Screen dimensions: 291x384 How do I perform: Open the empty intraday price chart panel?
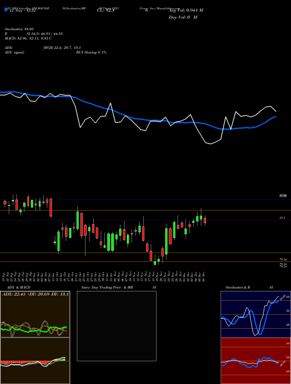tap(116, 326)
